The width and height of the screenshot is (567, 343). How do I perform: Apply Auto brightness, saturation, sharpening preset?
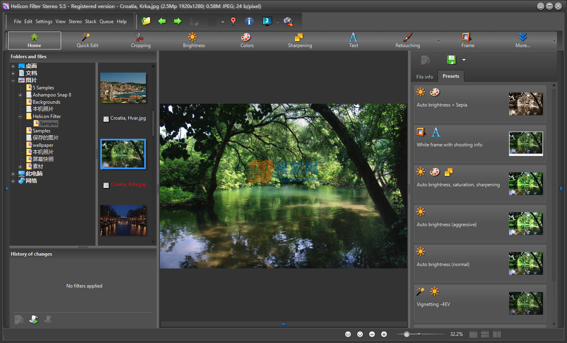click(480, 183)
